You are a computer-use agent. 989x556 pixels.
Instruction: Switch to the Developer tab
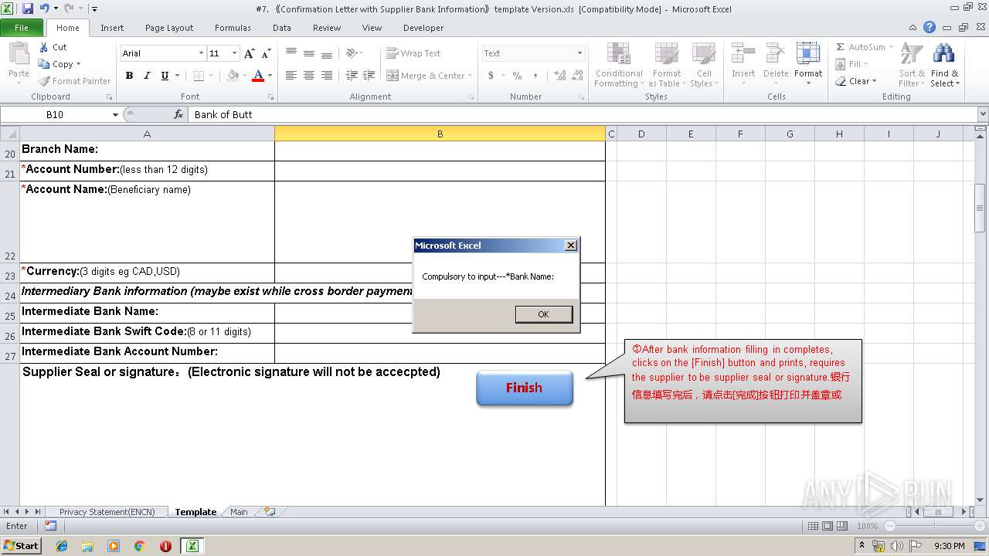click(x=423, y=28)
